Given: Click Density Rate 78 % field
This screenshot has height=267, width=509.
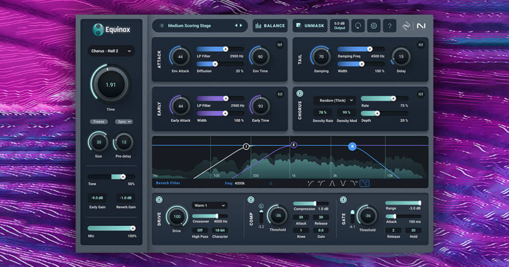Looking at the screenshot, I should pyautogui.click(x=322, y=113).
